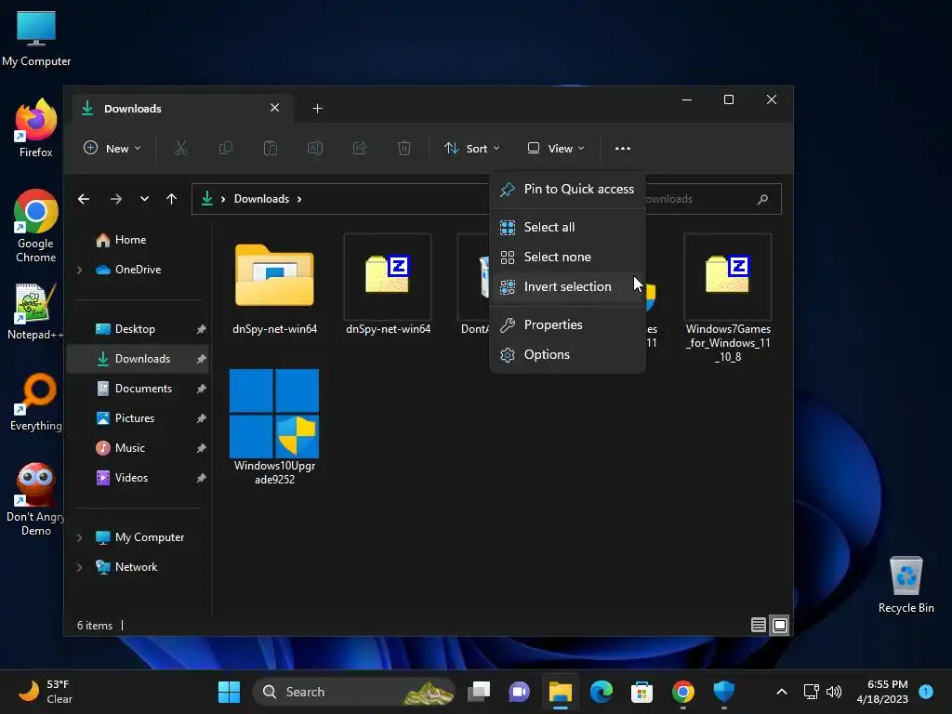Image resolution: width=952 pixels, height=714 pixels.
Task: Choose Select all from menu
Action: [567, 227]
